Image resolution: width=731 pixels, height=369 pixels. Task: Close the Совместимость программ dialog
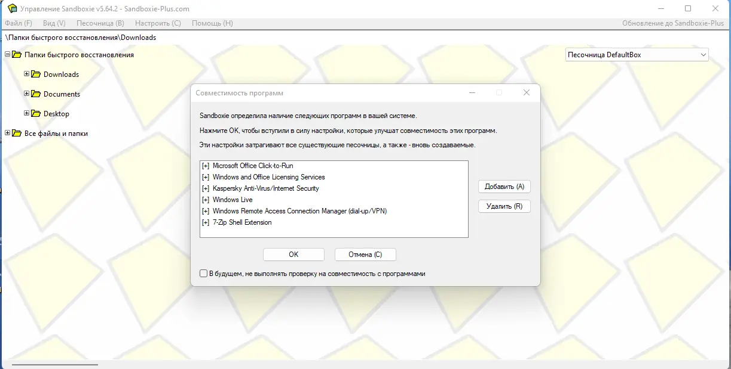526,93
